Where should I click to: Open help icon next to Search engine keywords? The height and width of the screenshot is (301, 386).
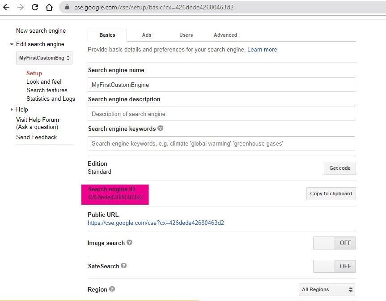[160, 129]
